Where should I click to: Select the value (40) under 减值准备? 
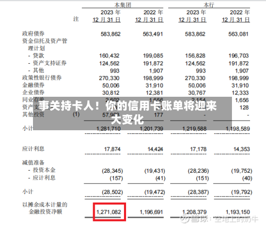click(x=247, y=178)
